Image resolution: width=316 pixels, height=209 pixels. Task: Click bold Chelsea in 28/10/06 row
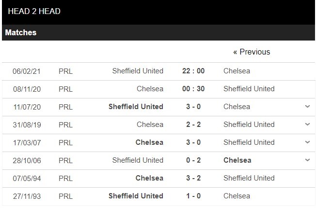tap(237, 160)
